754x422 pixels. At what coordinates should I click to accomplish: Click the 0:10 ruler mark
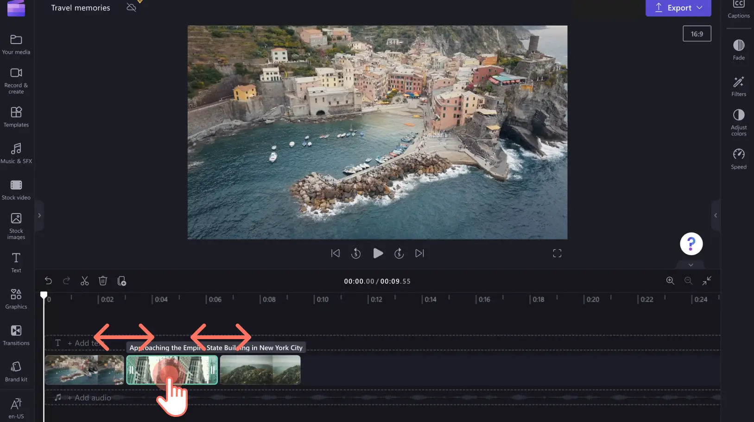tap(323, 300)
